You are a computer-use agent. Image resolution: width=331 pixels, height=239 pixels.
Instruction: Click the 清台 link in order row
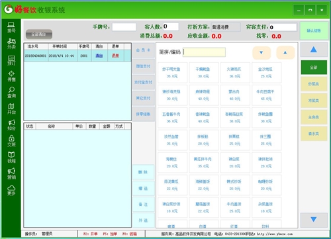click(99, 56)
